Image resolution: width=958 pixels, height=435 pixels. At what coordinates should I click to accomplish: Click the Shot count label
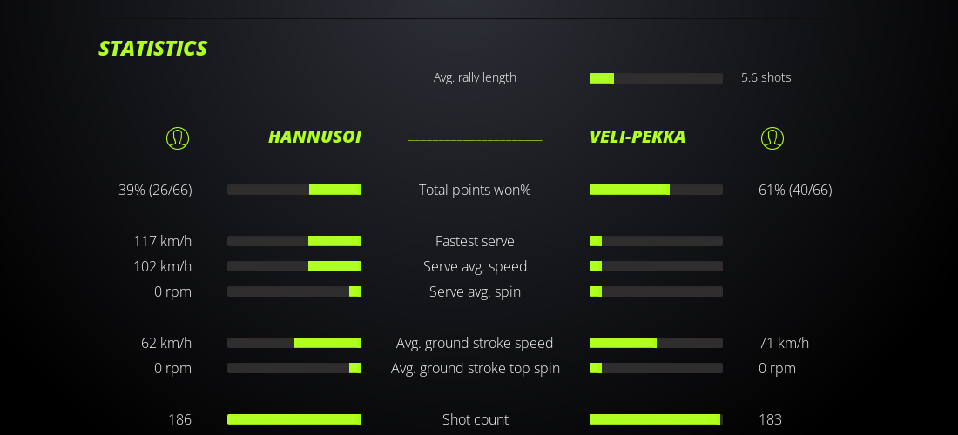pos(475,419)
